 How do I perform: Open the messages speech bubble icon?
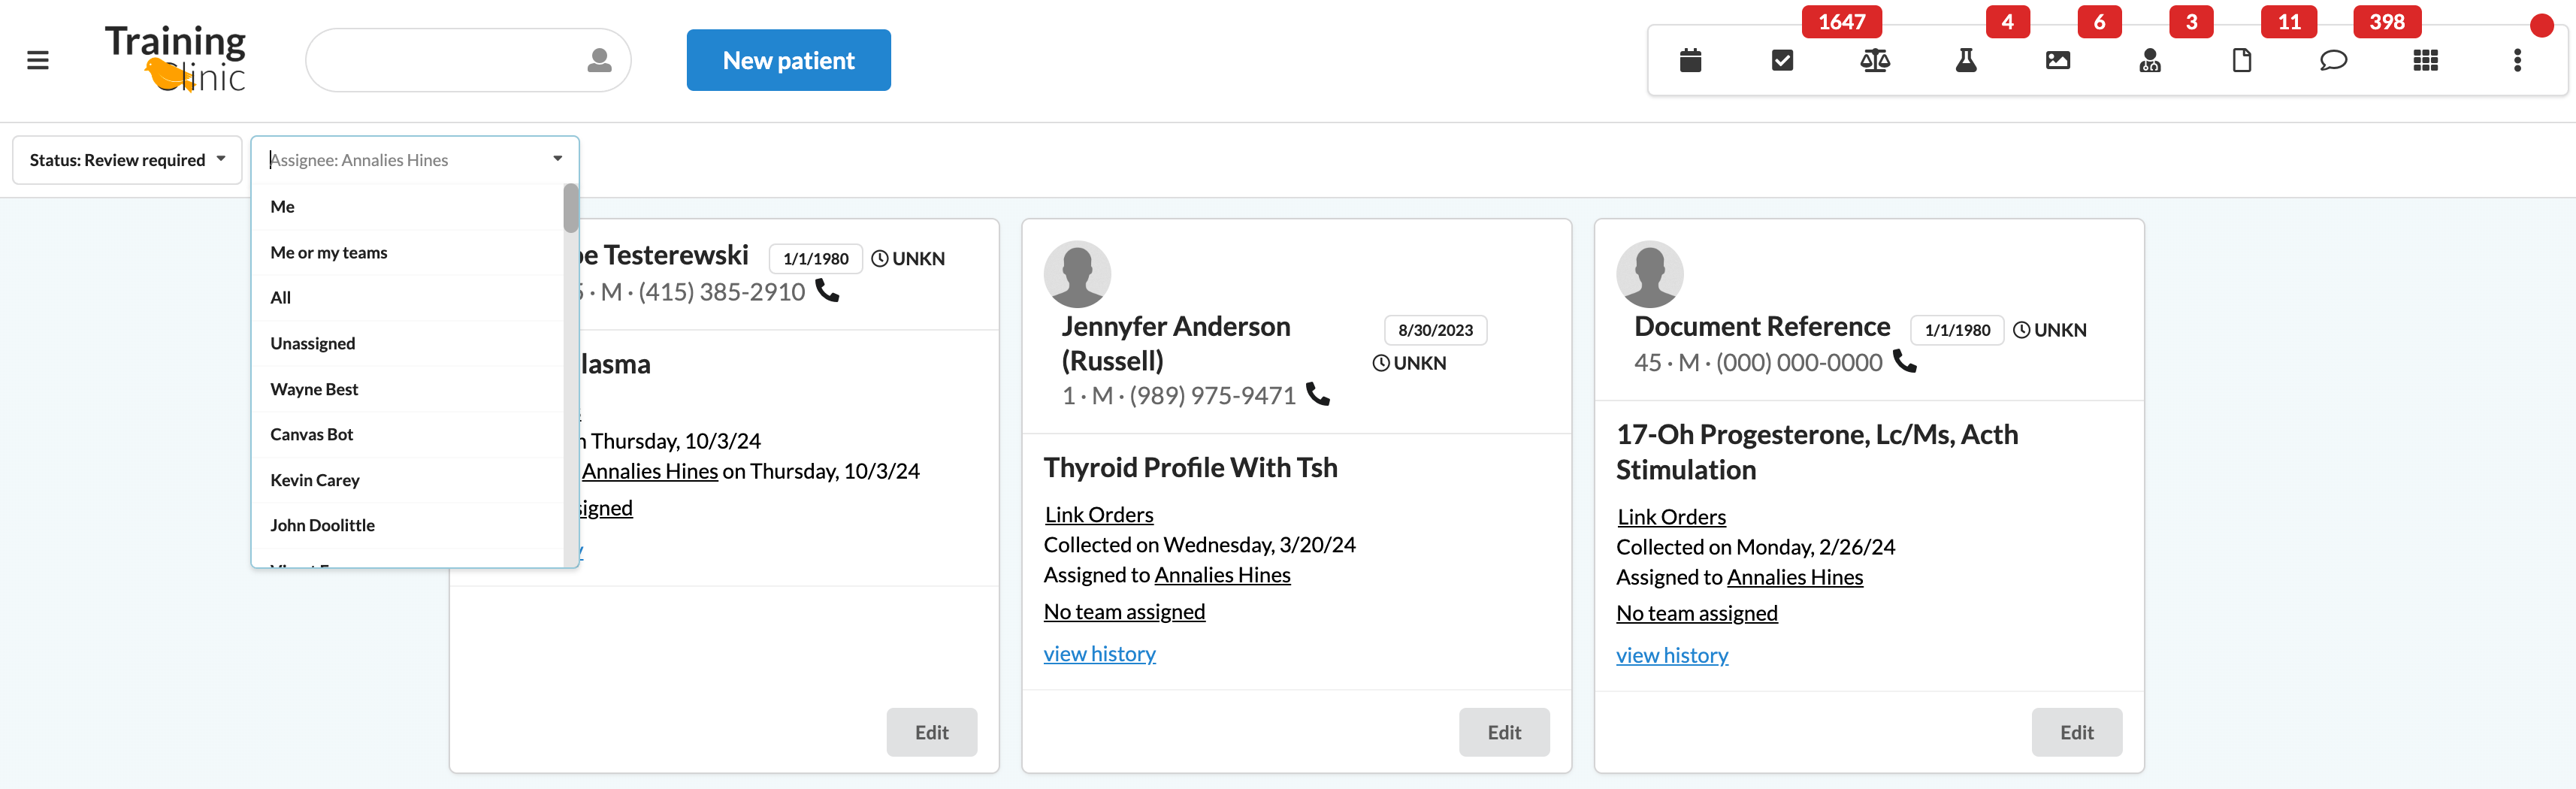2333,61
